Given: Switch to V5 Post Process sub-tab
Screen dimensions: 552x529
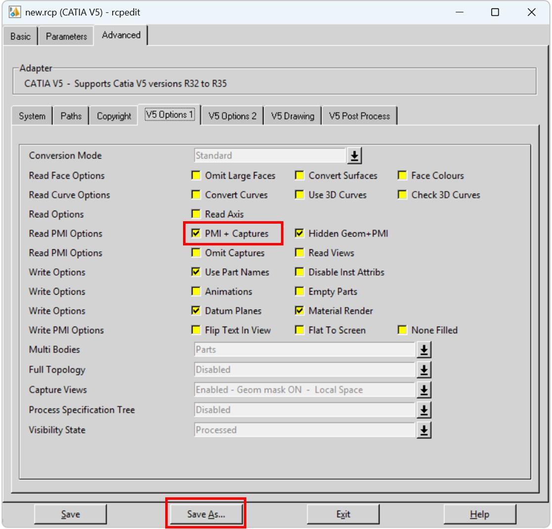Looking at the screenshot, I should click(x=360, y=116).
